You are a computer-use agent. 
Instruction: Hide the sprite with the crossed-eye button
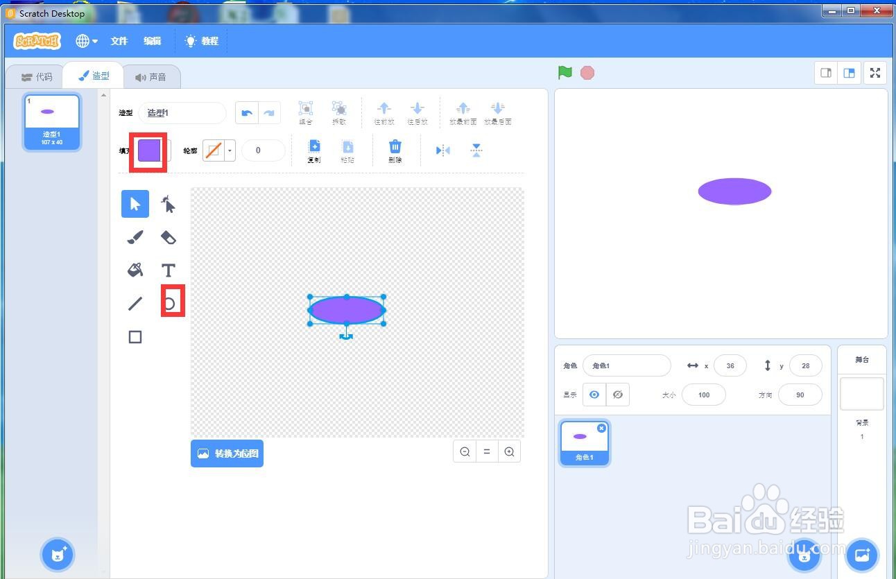[617, 395]
